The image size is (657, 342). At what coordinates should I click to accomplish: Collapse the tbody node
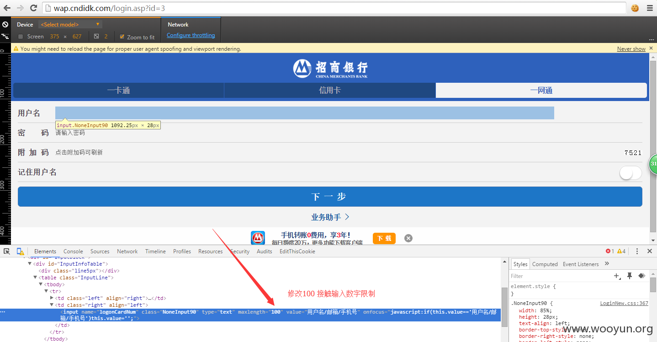[41, 284]
